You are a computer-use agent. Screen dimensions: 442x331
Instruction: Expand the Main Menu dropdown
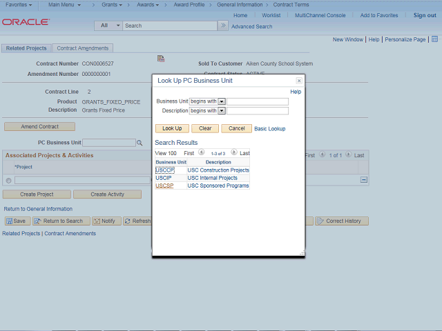(x=64, y=5)
